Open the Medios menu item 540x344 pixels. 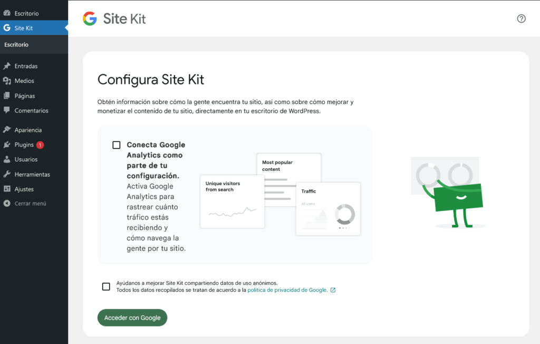pos(34,81)
